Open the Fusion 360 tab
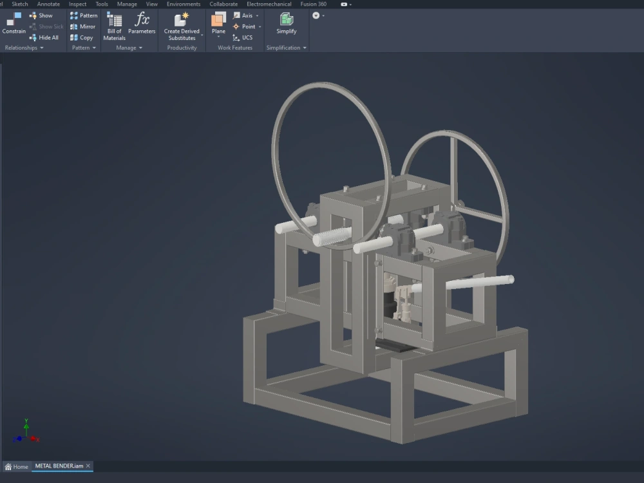This screenshot has height=483, width=644. click(x=314, y=4)
